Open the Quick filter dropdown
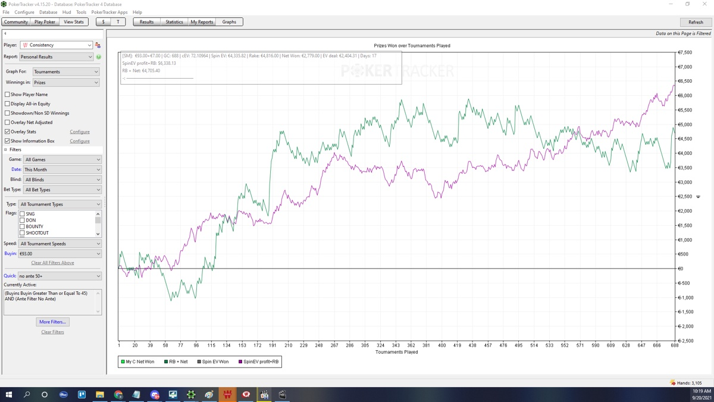Viewport: 714px width, 402px height. 59,276
